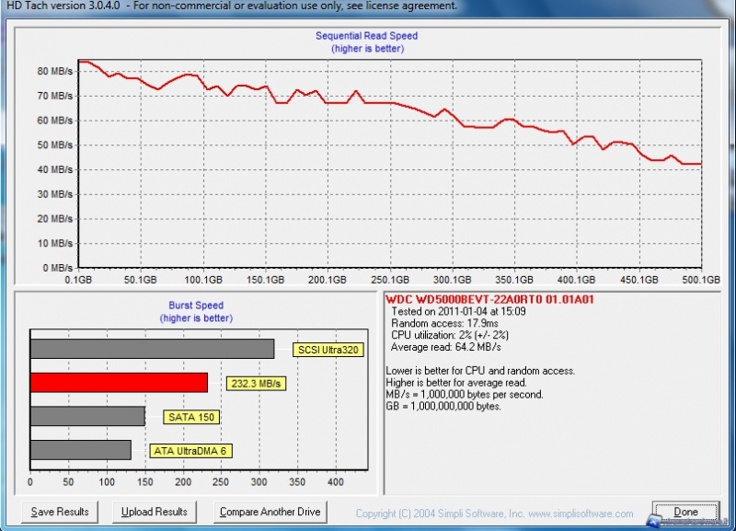Click the gray ATA UltraDMA 6 bar
This screenshot has width=736, height=531.
tap(80, 450)
